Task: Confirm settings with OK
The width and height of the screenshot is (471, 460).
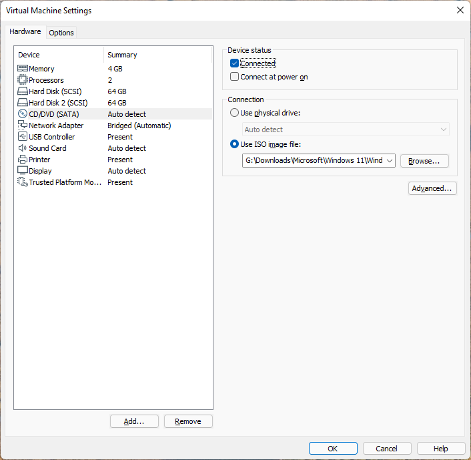Action: [333, 449]
